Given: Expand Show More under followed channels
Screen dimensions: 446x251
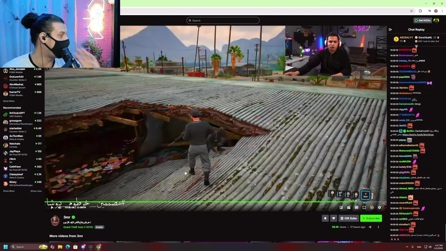Looking at the screenshot, I should [9, 101].
